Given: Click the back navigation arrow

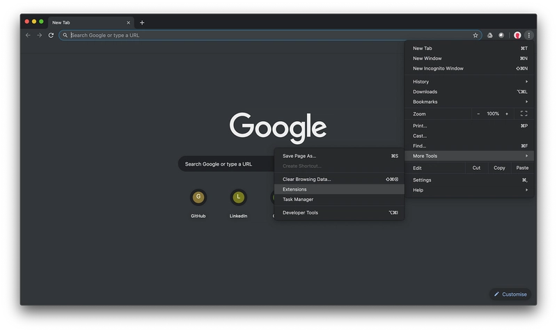Looking at the screenshot, I should (28, 35).
